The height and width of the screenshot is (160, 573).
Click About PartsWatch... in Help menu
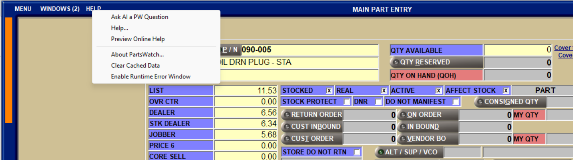pos(137,54)
